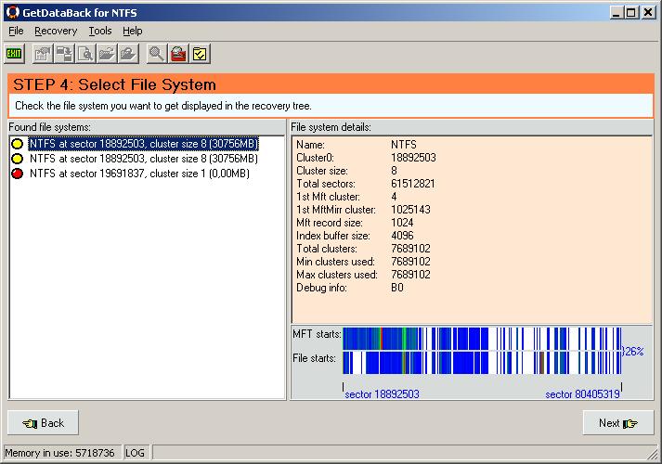The image size is (662, 464).
Task: Minimize the GetDataBack window
Action: click(617, 13)
